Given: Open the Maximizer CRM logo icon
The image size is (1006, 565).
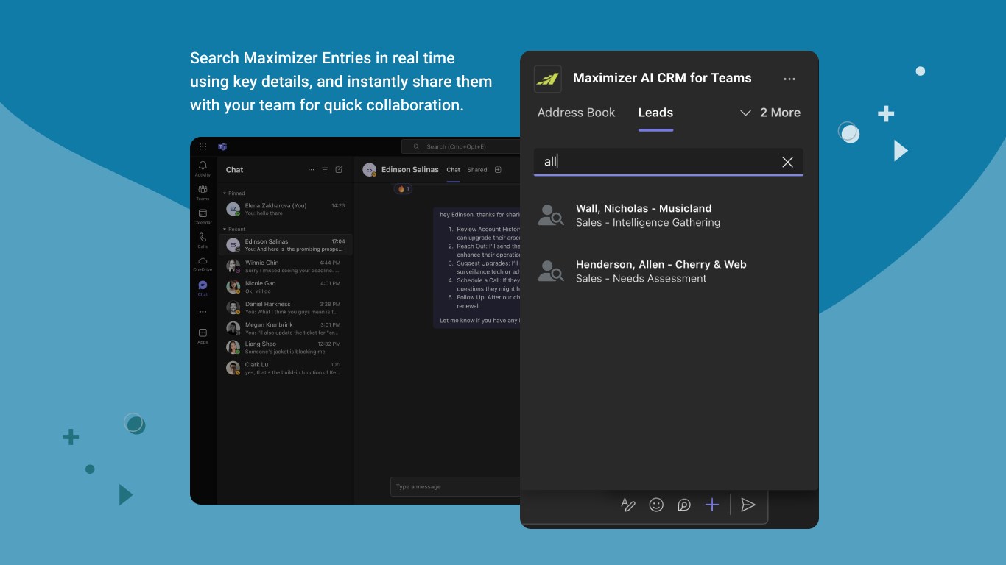Looking at the screenshot, I should point(547,79).
